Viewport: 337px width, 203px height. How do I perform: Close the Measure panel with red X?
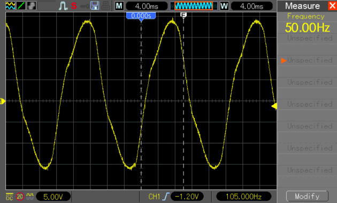coord(332,6)
